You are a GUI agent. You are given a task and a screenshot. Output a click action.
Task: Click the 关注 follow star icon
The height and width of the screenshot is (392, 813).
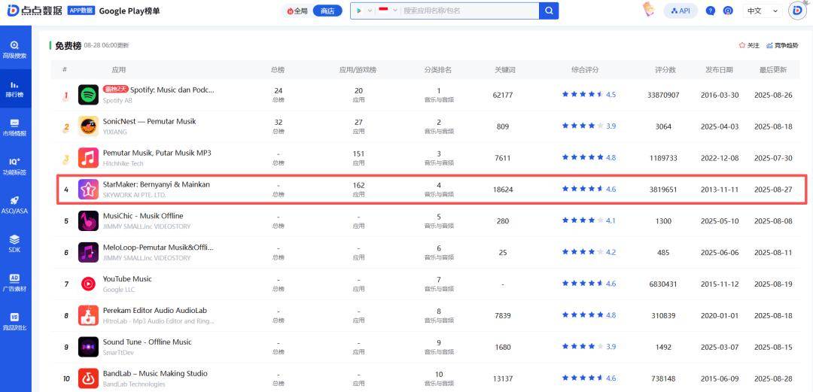point(742,46)
